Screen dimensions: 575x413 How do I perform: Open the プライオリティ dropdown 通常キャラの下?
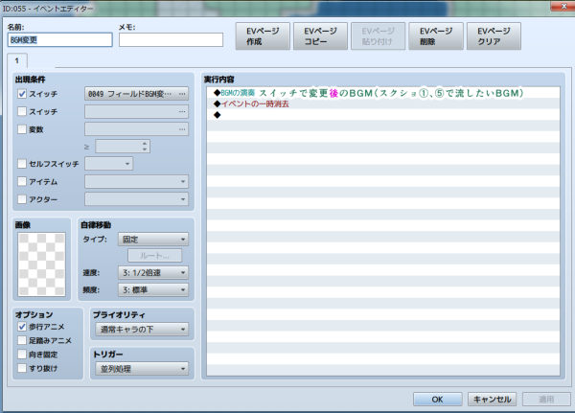[142, 330]
